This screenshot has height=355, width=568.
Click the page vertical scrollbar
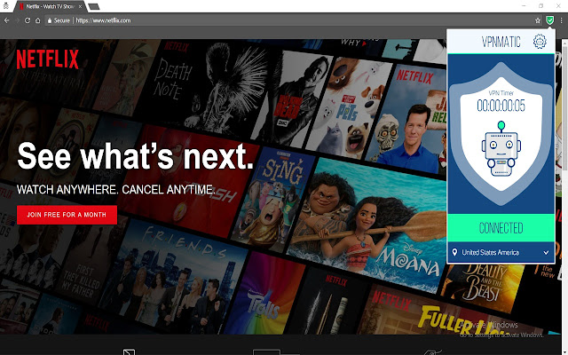pyautogui.click(x=564, y=105)
